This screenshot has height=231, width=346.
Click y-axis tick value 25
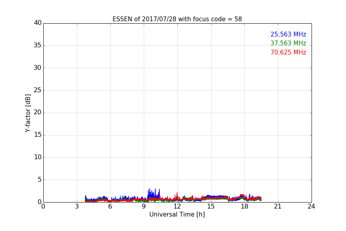[x=38, y=90]
